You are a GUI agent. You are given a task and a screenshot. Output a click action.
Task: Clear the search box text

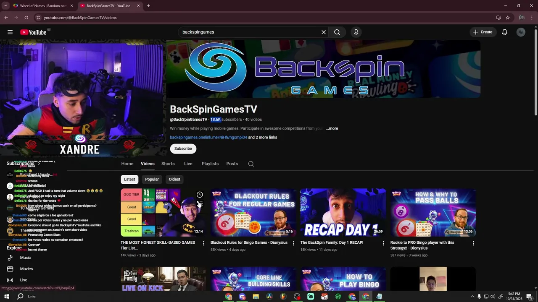[x=324, y=32]
